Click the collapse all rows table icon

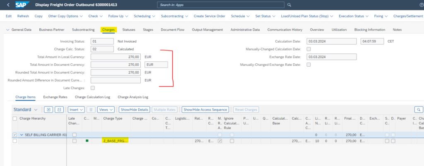click(x=59, y=109)
